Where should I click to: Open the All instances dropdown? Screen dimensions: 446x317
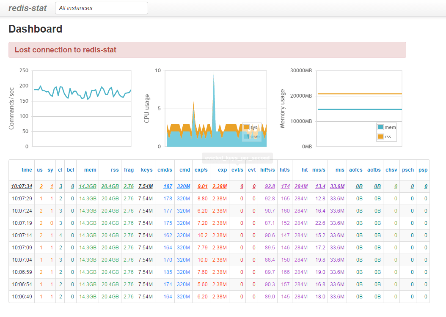102,8
